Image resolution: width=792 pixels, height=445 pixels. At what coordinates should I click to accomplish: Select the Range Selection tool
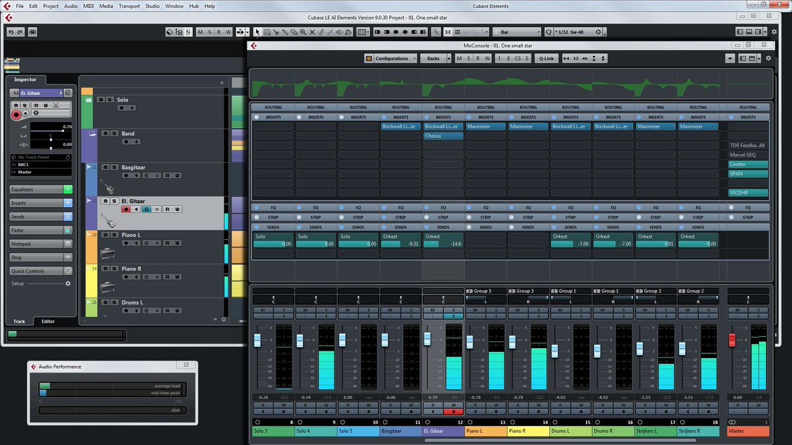click(x=267, y=32)
